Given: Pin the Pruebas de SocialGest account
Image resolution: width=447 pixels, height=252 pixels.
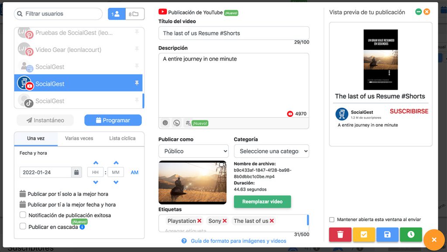Looking at the screenshot, I should click(137, 32).
